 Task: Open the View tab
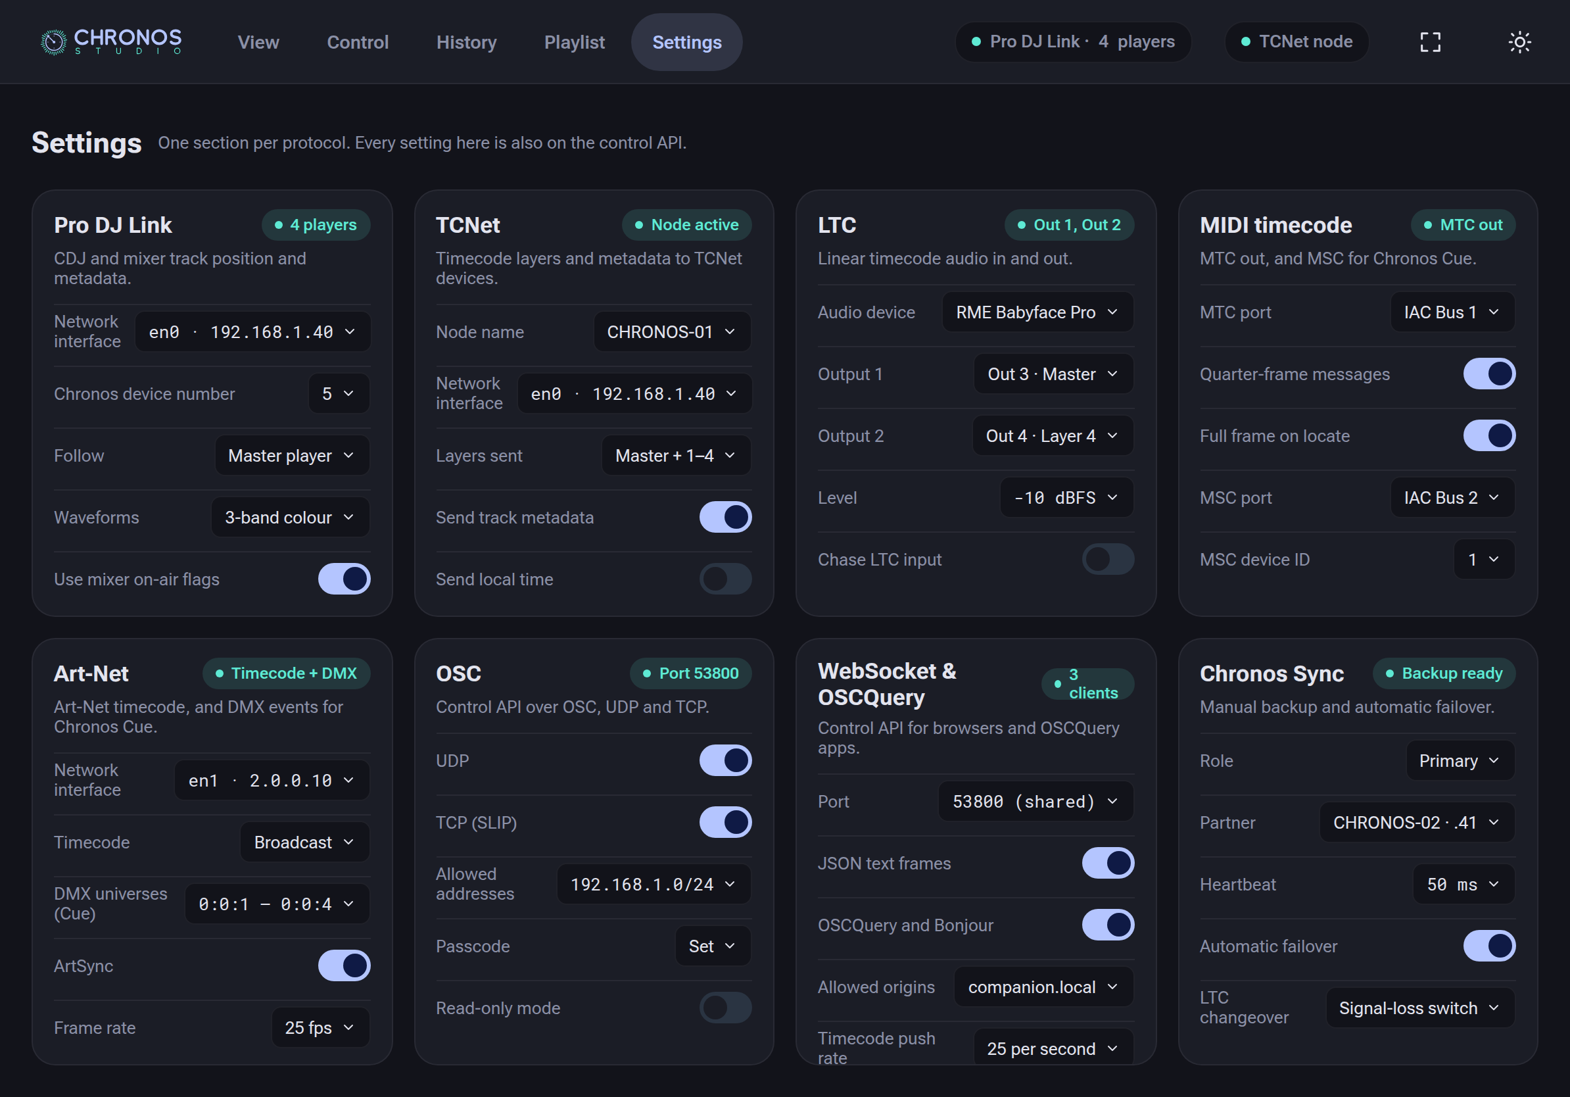click(258, 41)
